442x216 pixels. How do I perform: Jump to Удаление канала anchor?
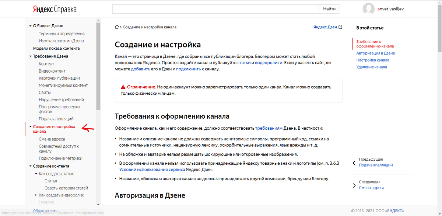tap(371, 67)
